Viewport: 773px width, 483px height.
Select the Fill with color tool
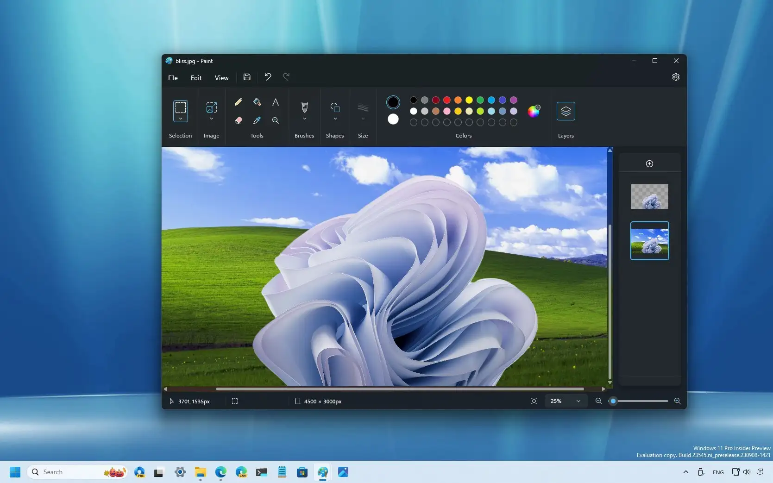(x=257, y=102)
